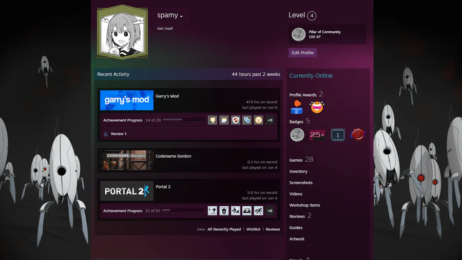
Task: Open the red wax seal badge
Action: (x=358, y=135)
